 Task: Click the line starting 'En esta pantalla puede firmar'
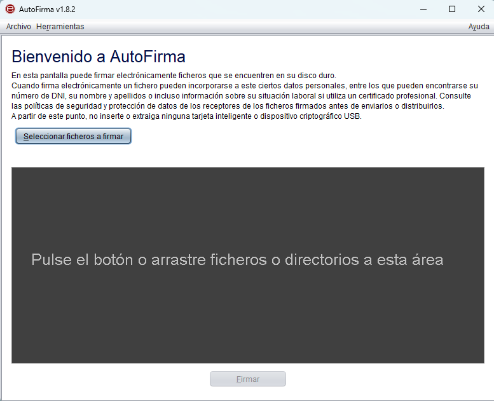click(174, 76)
